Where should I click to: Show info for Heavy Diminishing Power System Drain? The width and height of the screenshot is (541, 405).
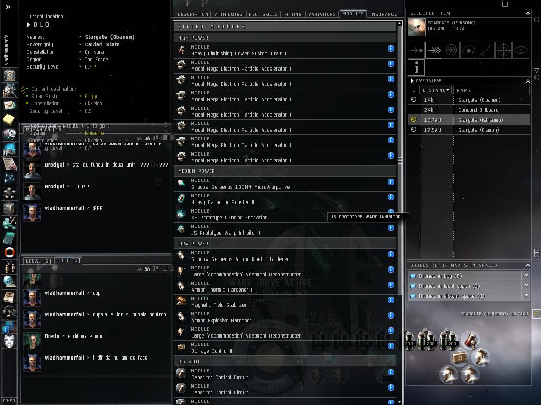tap(390, 49)
